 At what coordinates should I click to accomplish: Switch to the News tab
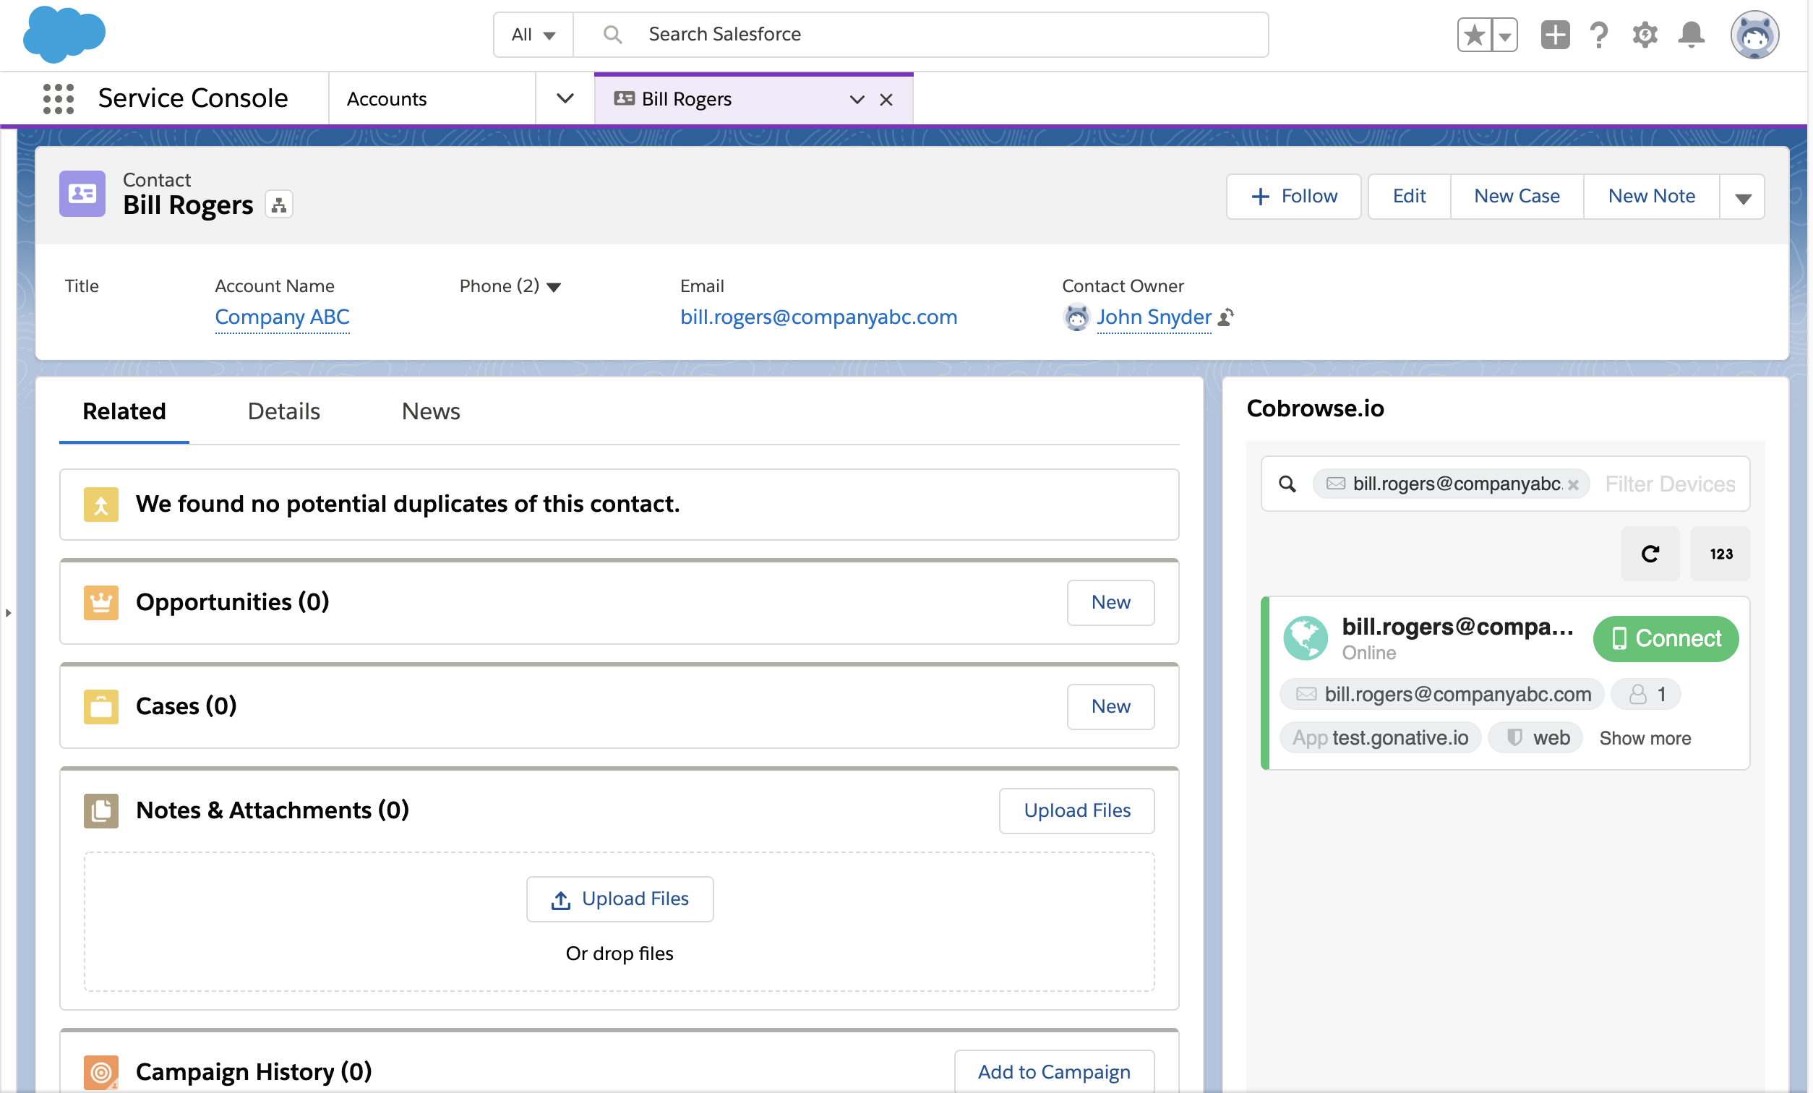430,411
